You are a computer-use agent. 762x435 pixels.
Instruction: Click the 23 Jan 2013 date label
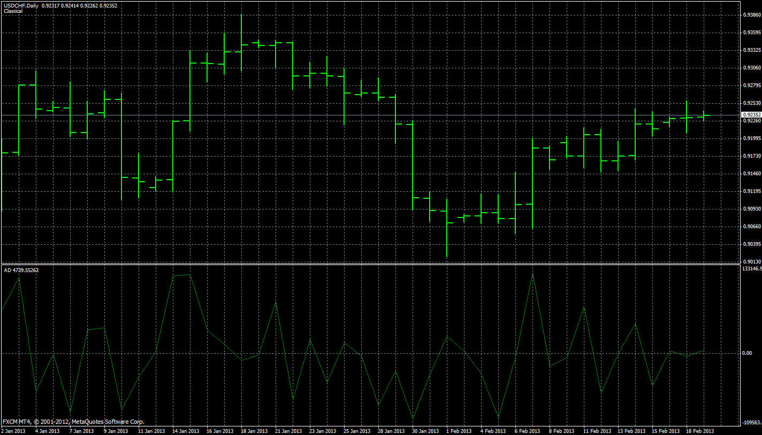[323, 431]
